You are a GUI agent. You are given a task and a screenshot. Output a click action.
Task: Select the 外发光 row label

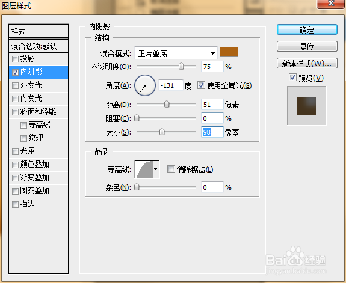tap(31, 85)
